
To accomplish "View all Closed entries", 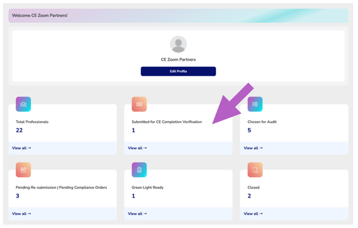I will (x=253, y=214).
